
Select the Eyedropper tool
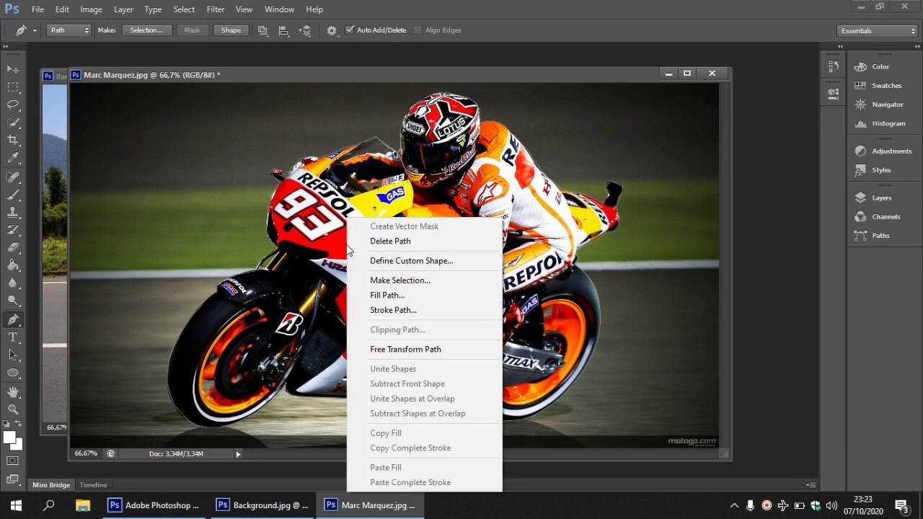pyautogui.click(x=13, y=158)
